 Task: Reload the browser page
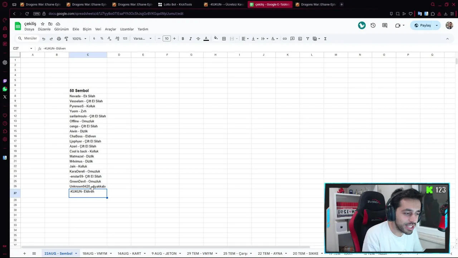tap(27, 14)
